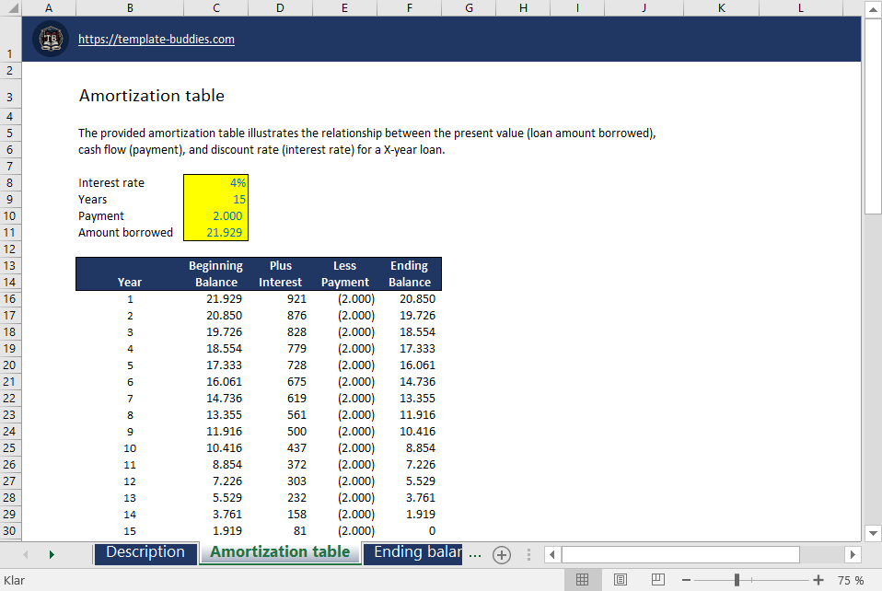This screenshot has width=882, height=591.
Task: Zoom in using the plus icon
Action: click(x=818, y=580)
